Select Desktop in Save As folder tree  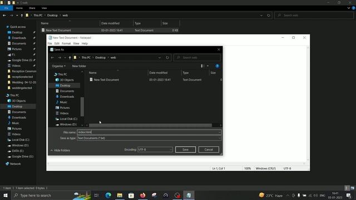[65, 86]
